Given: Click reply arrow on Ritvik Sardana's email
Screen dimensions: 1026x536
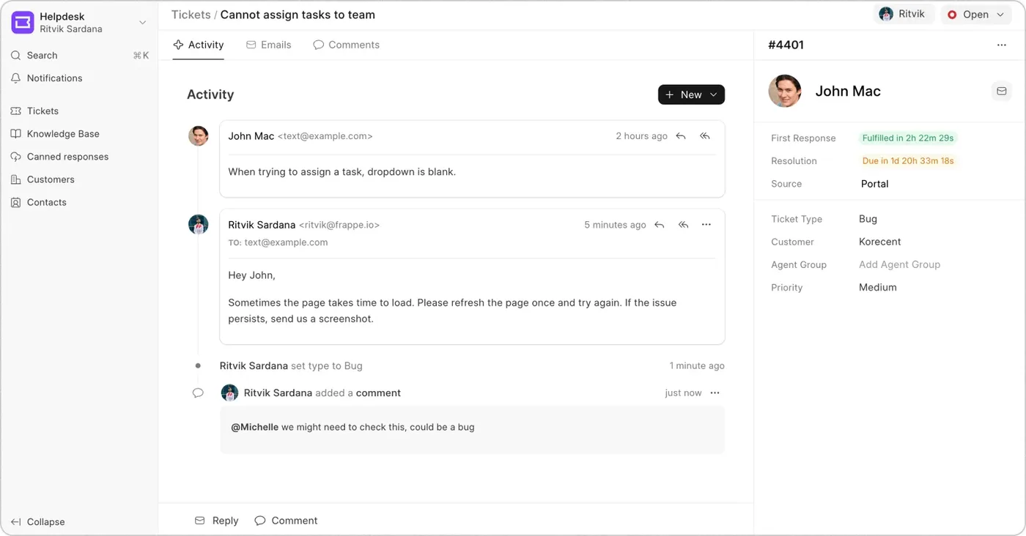Looking at the screenshot, I should coord(660,225).
